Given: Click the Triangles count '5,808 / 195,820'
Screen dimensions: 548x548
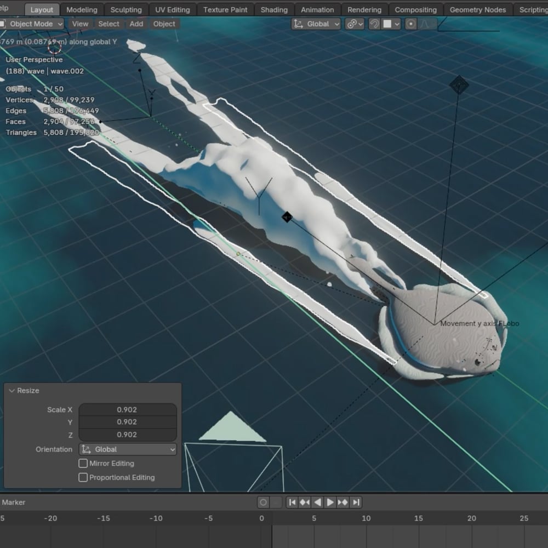Looking at the screenshot, I should tap(71, 133).
